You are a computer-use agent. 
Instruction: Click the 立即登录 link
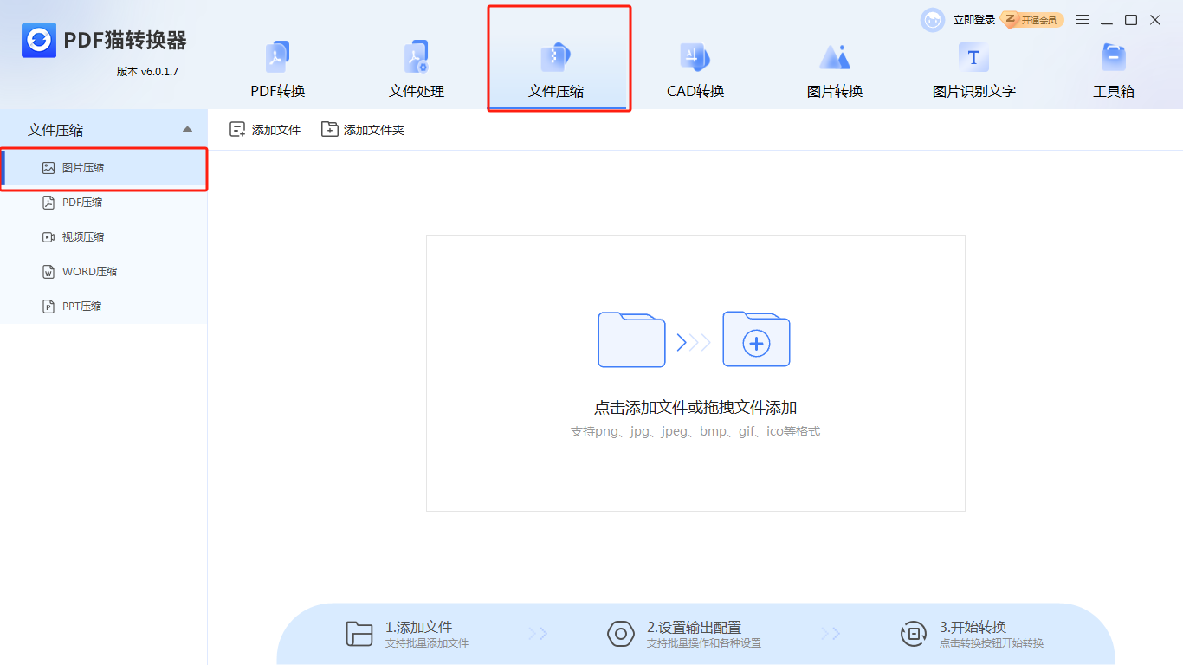coord(974,20)
